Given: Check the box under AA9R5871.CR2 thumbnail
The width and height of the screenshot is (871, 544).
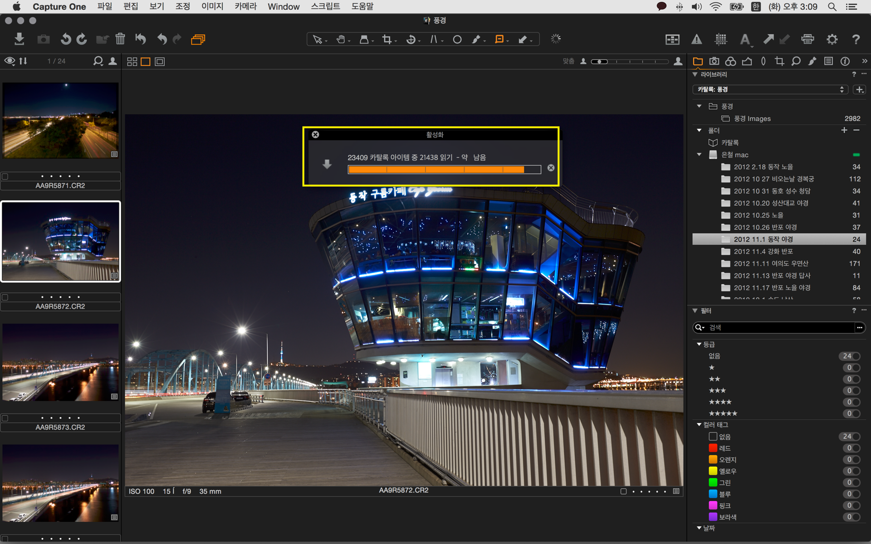Looking at the screenshot, I should click(x=5, y=176).
